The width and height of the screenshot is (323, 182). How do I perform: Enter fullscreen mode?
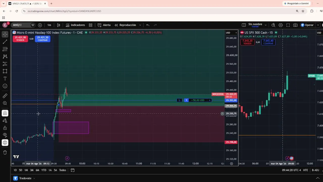coord(288,25)
